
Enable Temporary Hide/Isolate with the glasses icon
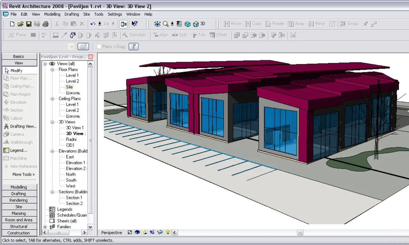(160, 232)
